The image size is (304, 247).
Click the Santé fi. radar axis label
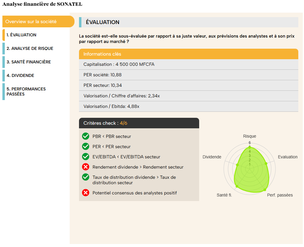(x=224, y=195)
